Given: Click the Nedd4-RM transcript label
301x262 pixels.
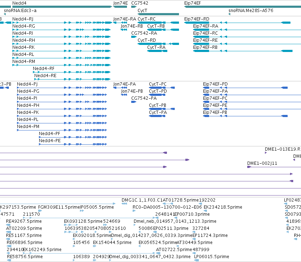Looking at the screenshot, I should [x=24, y=62].
